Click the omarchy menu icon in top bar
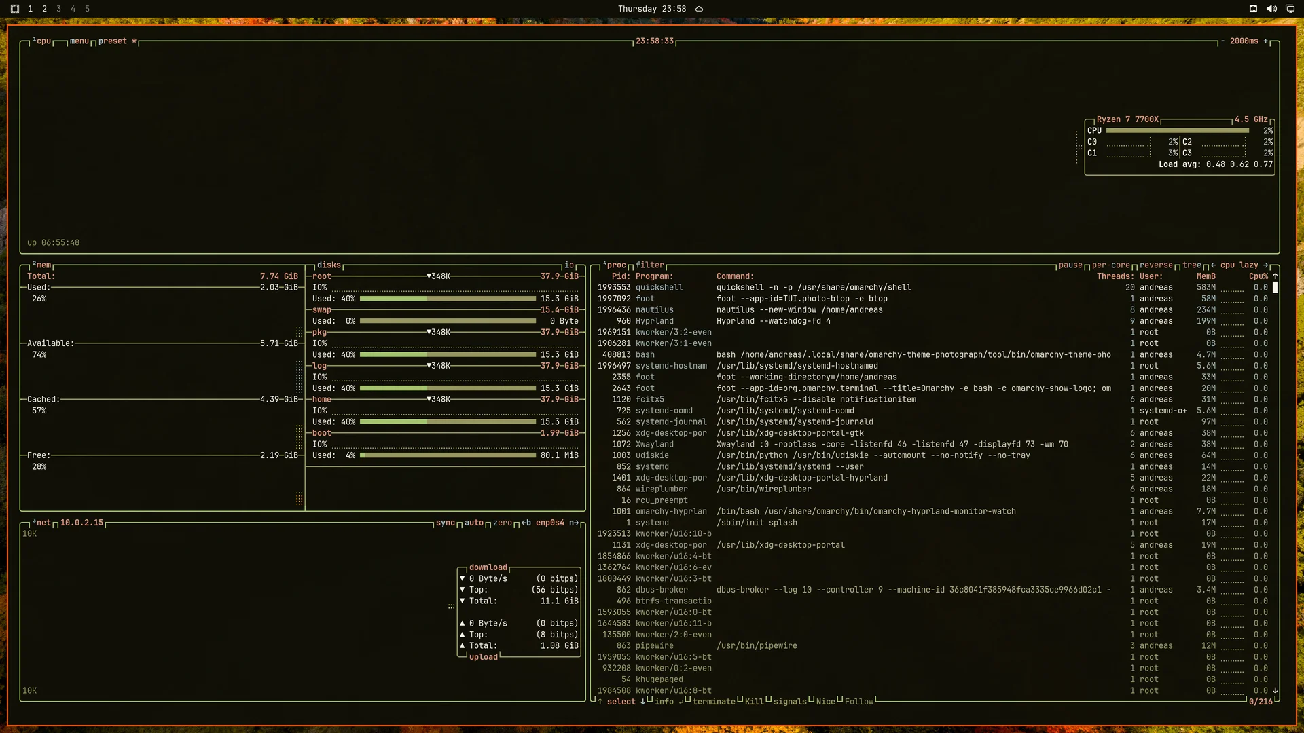 [15, 9]
